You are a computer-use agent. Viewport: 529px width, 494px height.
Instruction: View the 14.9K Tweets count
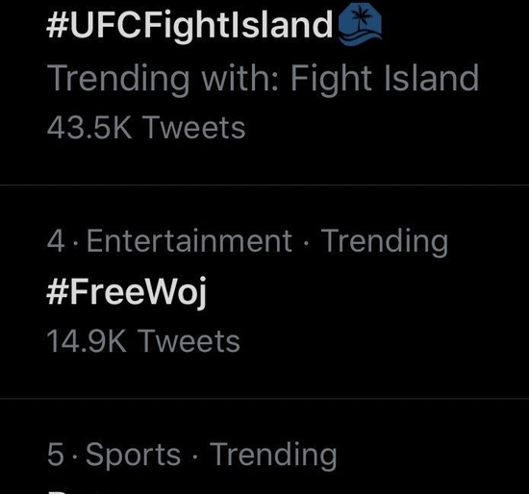(x=143, y=341)
